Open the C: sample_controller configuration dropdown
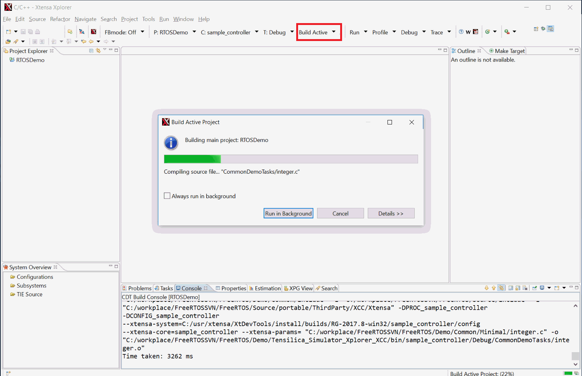The image size is (582, 376). pyautogui.click(x=257, y=32)
